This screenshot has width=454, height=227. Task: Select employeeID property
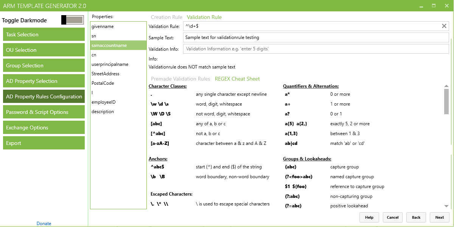(118, 102)
